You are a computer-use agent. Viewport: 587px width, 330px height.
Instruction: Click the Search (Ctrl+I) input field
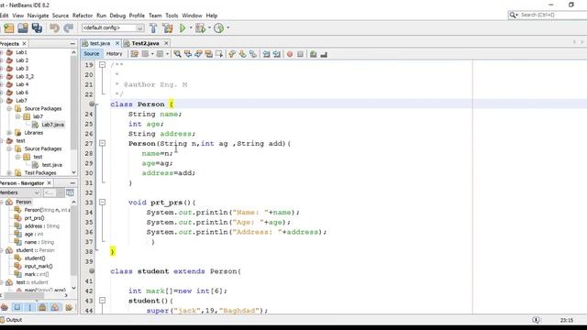552,15
